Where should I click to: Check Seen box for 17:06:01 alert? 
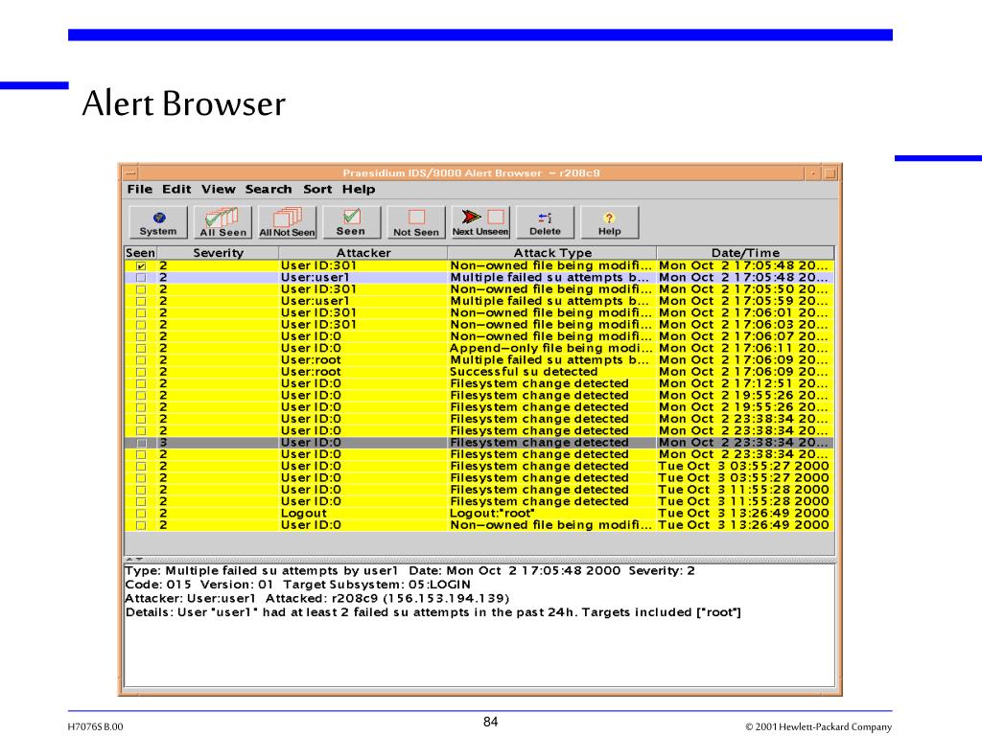point(141,313)
